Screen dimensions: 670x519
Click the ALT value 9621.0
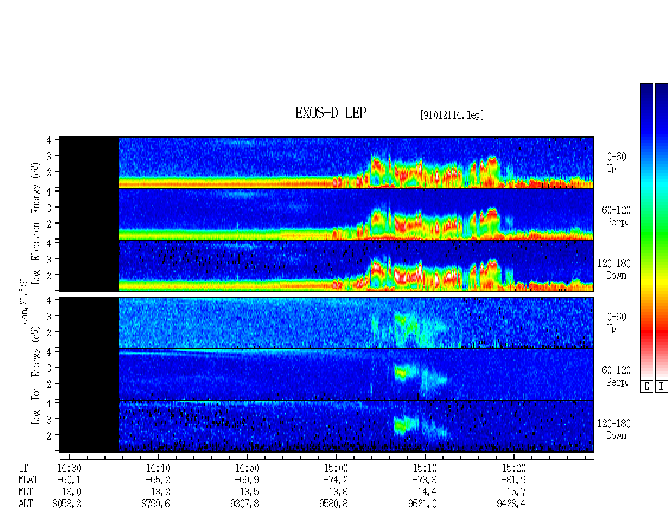coord(422,504)
